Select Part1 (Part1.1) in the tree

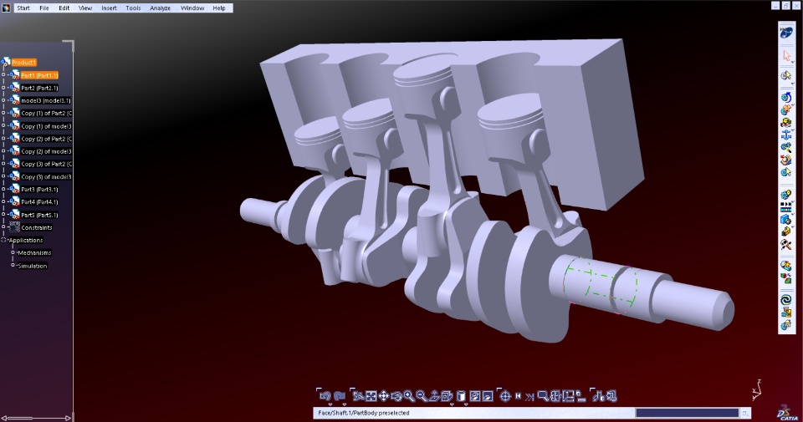(x=39, y=75)
